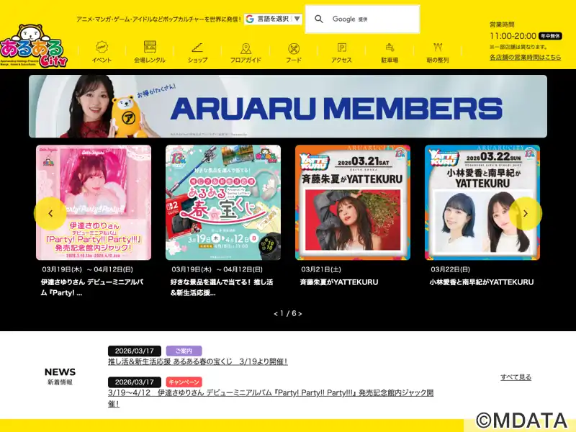The height and width of the screenshot is (432, 576).
Task: Click 年中無休 badge
Action: coord(550,36)
